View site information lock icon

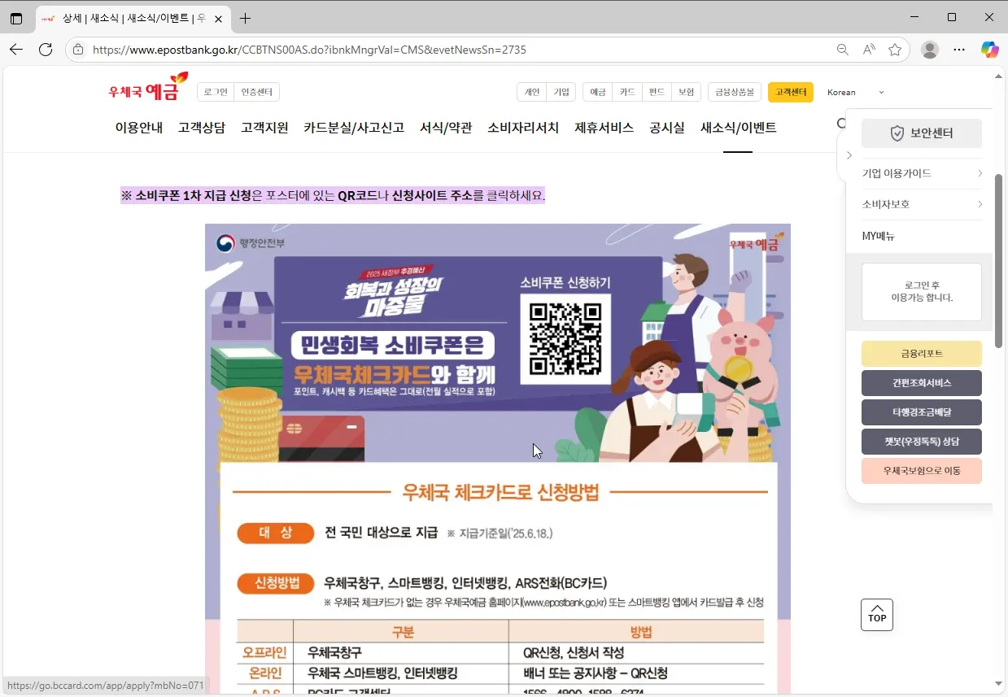click(x=78, y=50)
